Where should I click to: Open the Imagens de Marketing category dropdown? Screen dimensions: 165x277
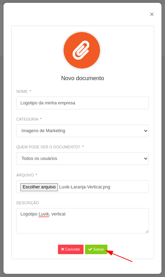click(82, 131)
